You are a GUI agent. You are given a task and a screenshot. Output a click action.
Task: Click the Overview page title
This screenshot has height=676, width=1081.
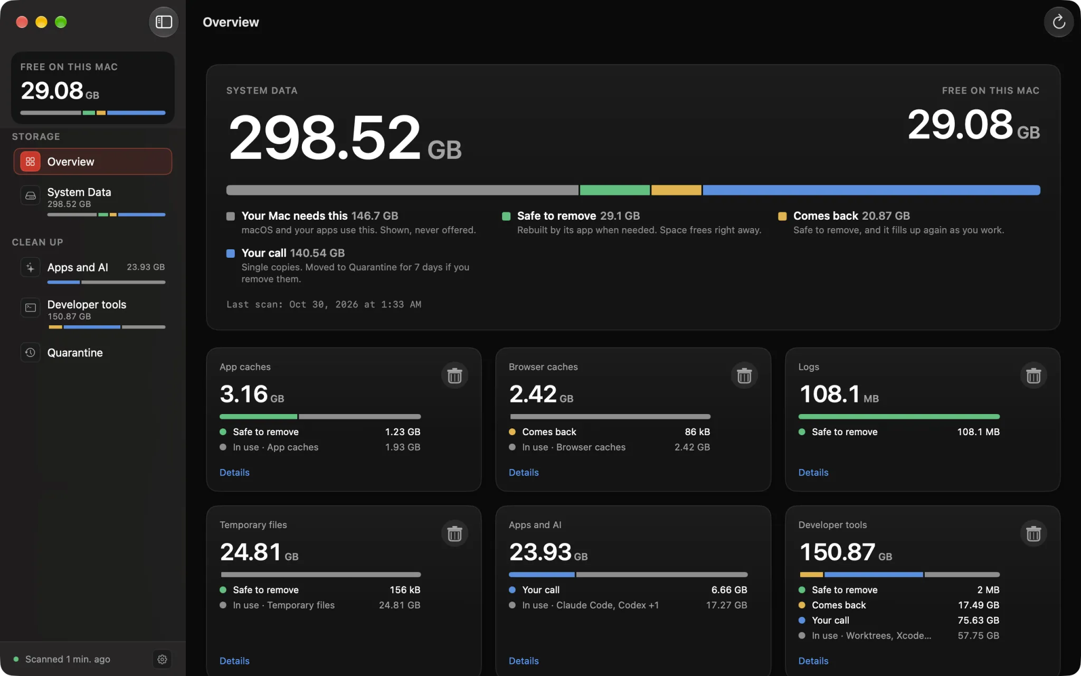pyautogui.click(x=231, y=22)
